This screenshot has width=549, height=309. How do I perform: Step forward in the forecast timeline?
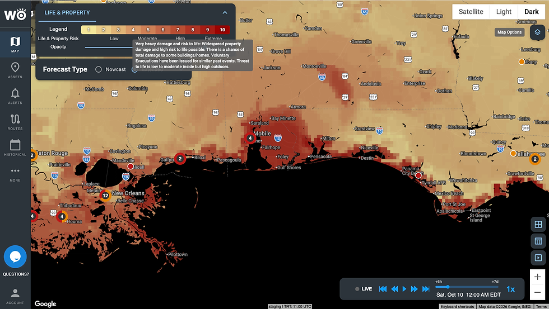point(414,289)
